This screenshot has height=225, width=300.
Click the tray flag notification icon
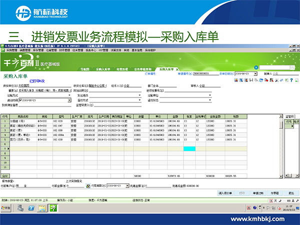pyautogui.click(x=268, y=208)
